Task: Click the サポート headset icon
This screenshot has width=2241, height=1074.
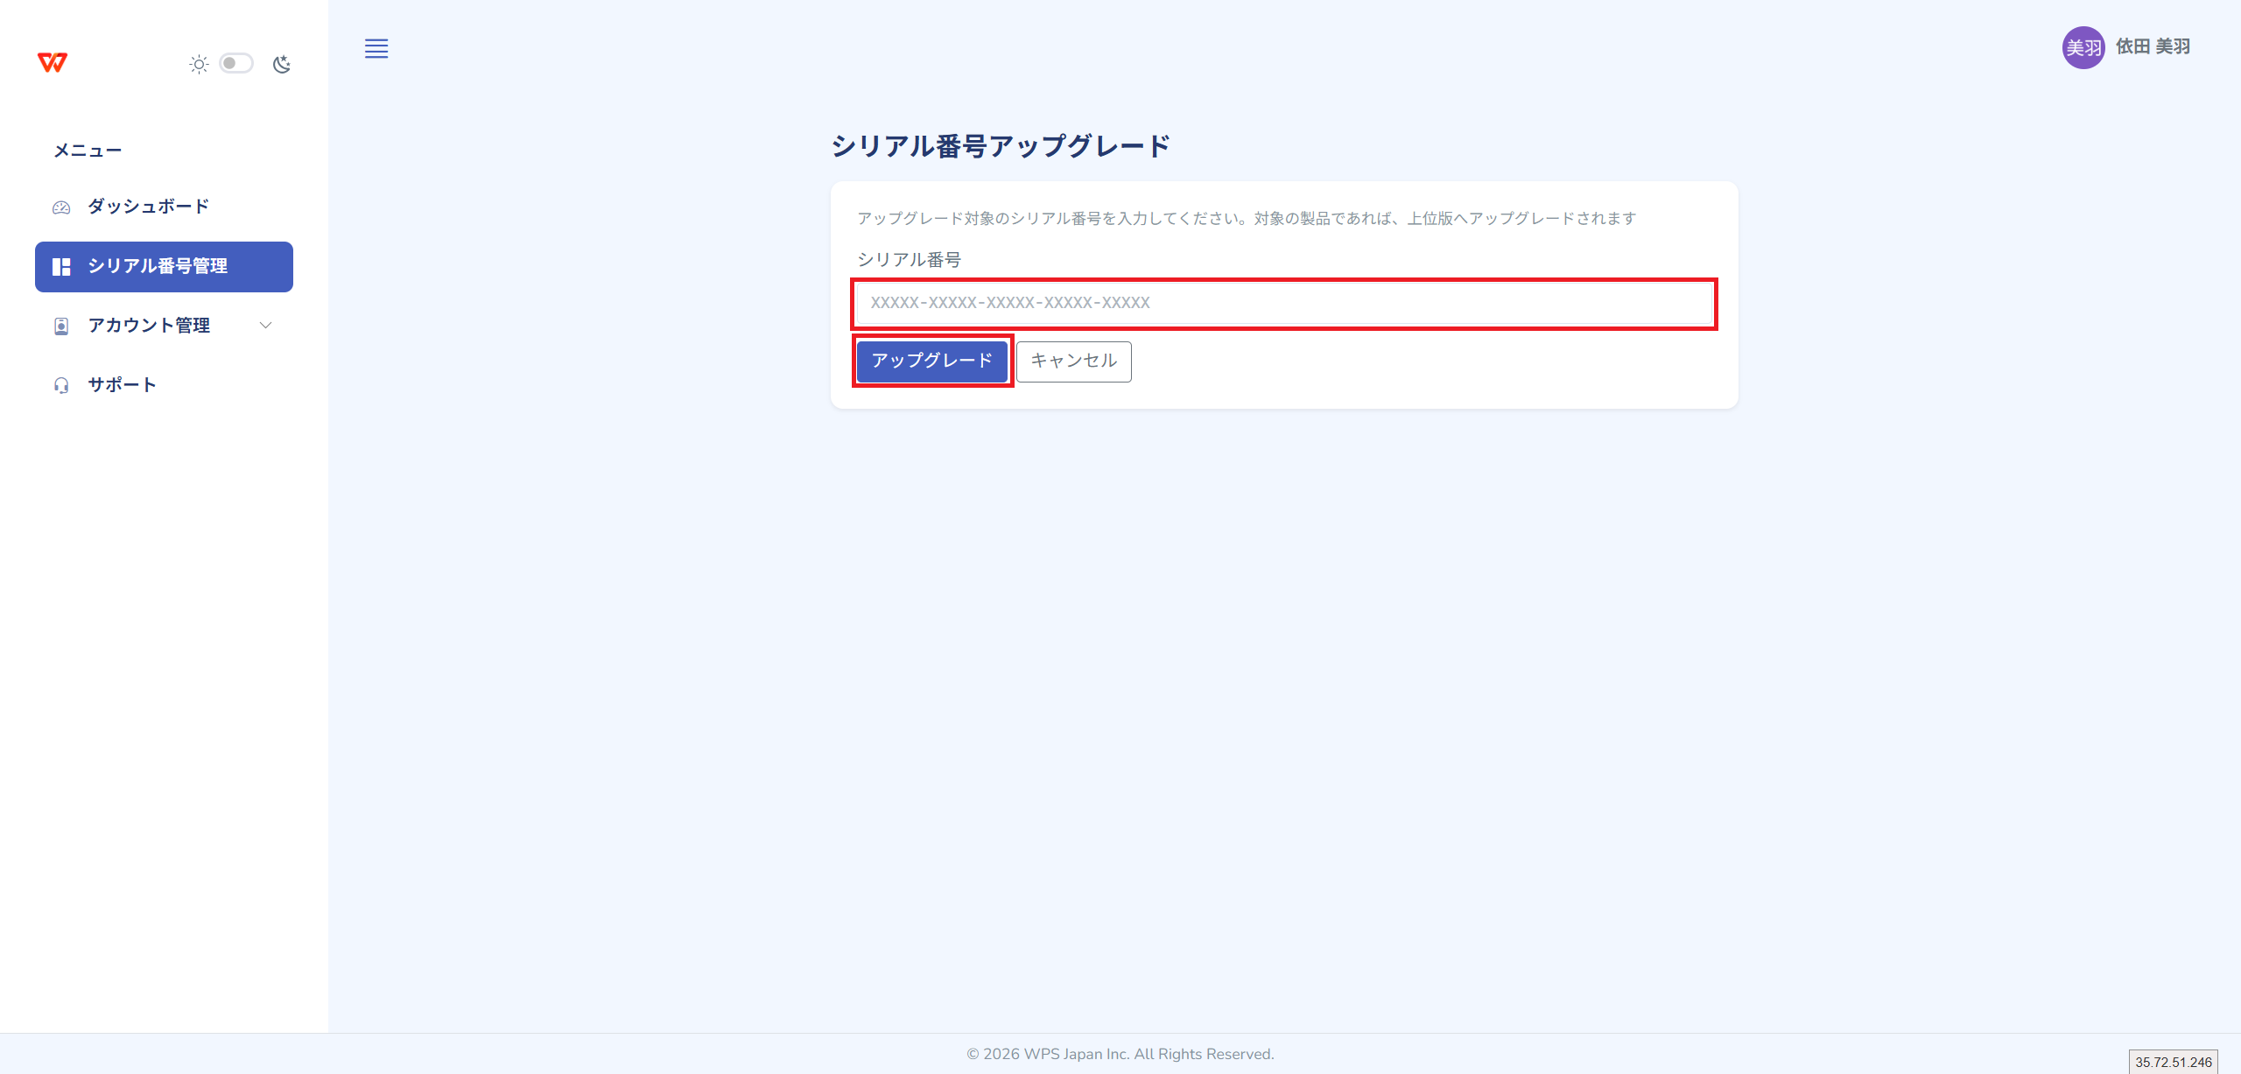Action: [x=61, y=386]
